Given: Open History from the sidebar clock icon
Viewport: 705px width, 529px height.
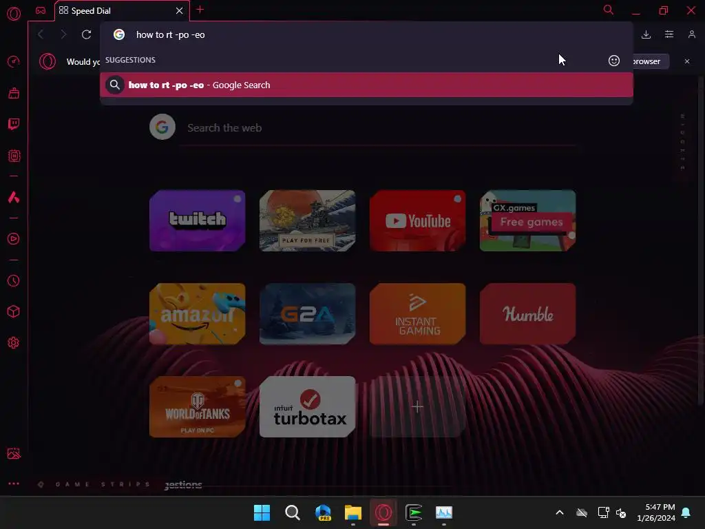Looking at the screenshot, I should pyautogui.click(x=14, y=281).
